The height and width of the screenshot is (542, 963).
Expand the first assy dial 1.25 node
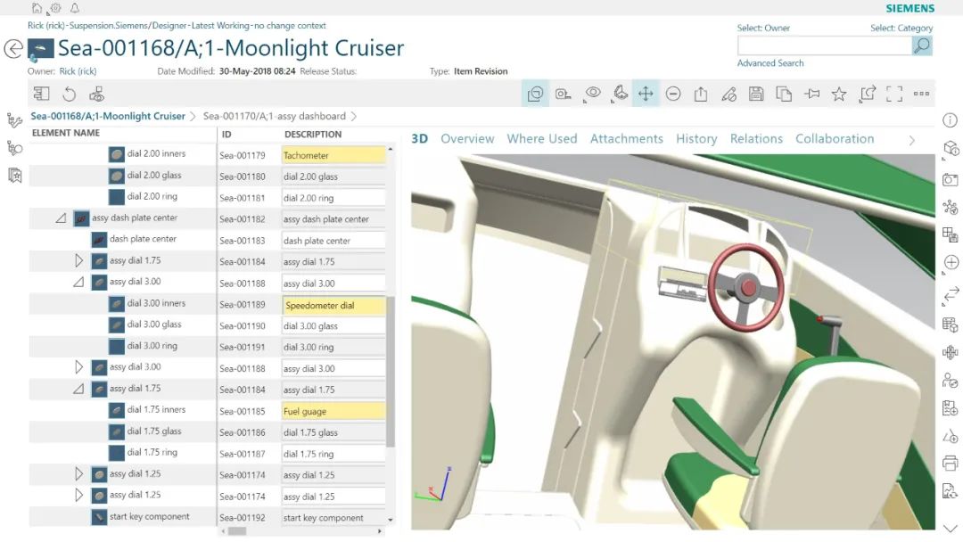pos(78,474)
